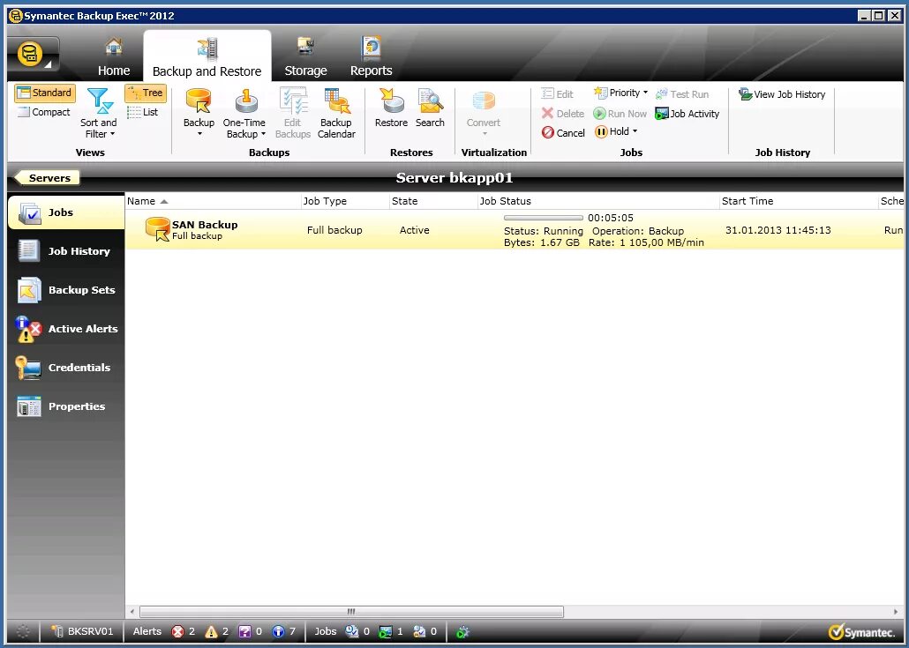Click Delete in Jobs group

[563, 114]
